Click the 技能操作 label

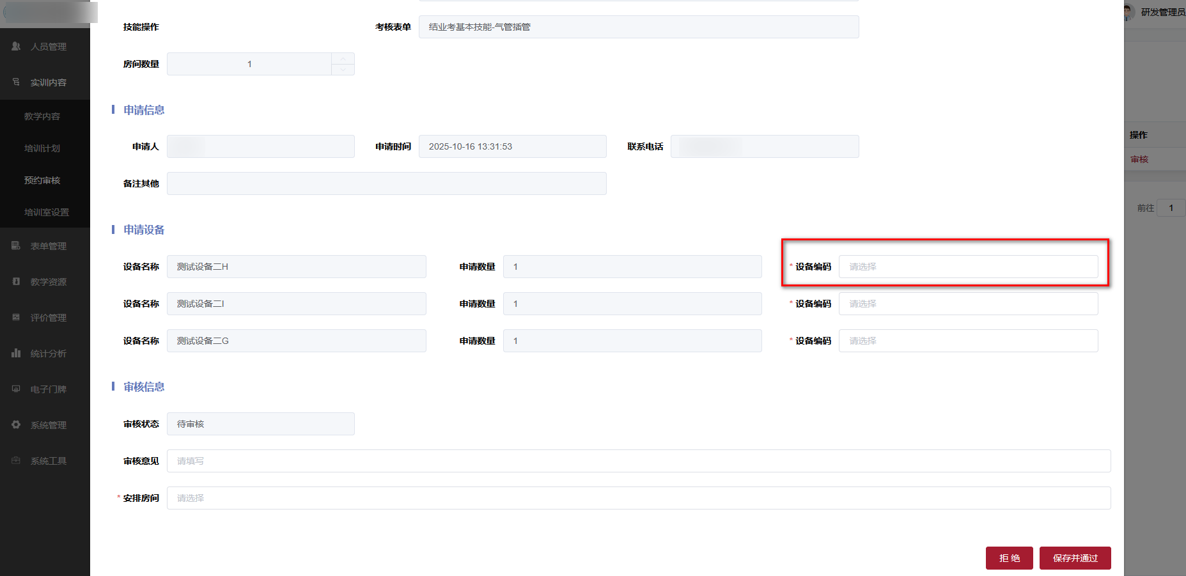click(141, 27)
